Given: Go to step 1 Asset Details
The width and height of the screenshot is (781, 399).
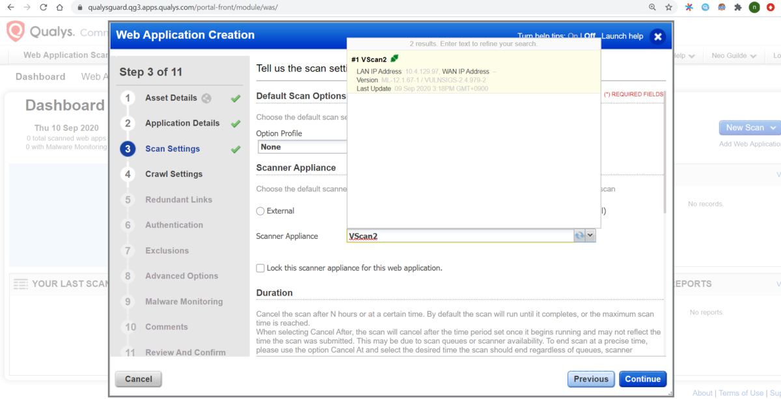Looking at the screenshot, I should pyautogui.click(x=171, y=98).
